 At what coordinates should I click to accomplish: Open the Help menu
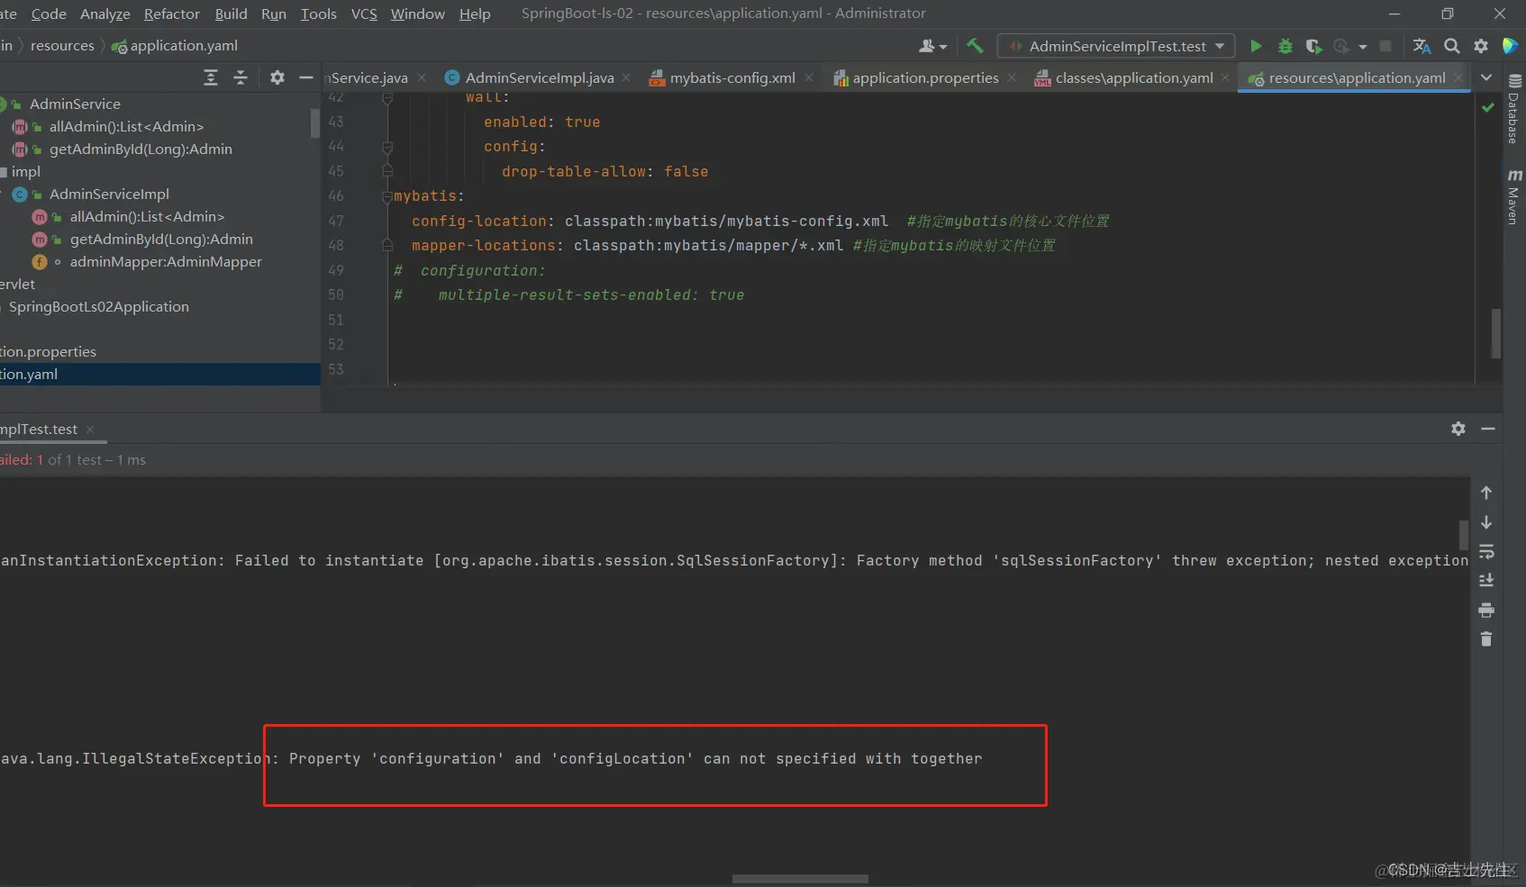(x=475, y=14)
